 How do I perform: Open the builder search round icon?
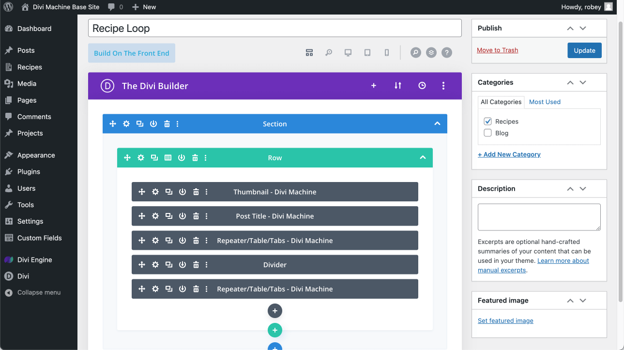pyautogui.click(x=416, y=53)
